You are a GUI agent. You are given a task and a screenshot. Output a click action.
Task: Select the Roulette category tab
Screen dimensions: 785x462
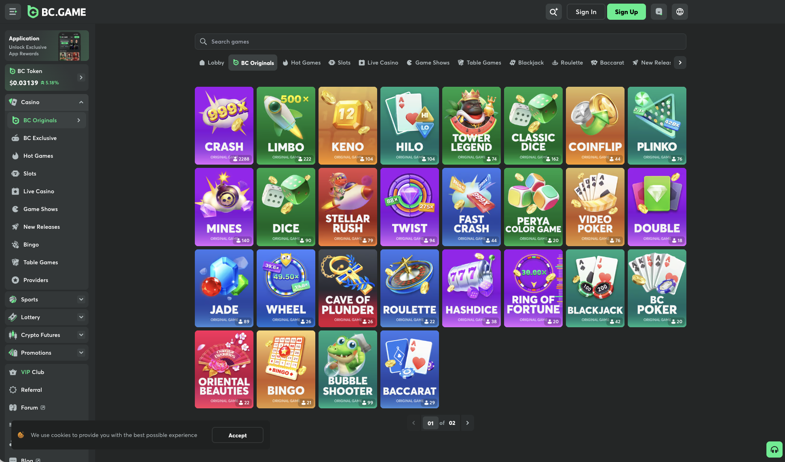point(568,63)
